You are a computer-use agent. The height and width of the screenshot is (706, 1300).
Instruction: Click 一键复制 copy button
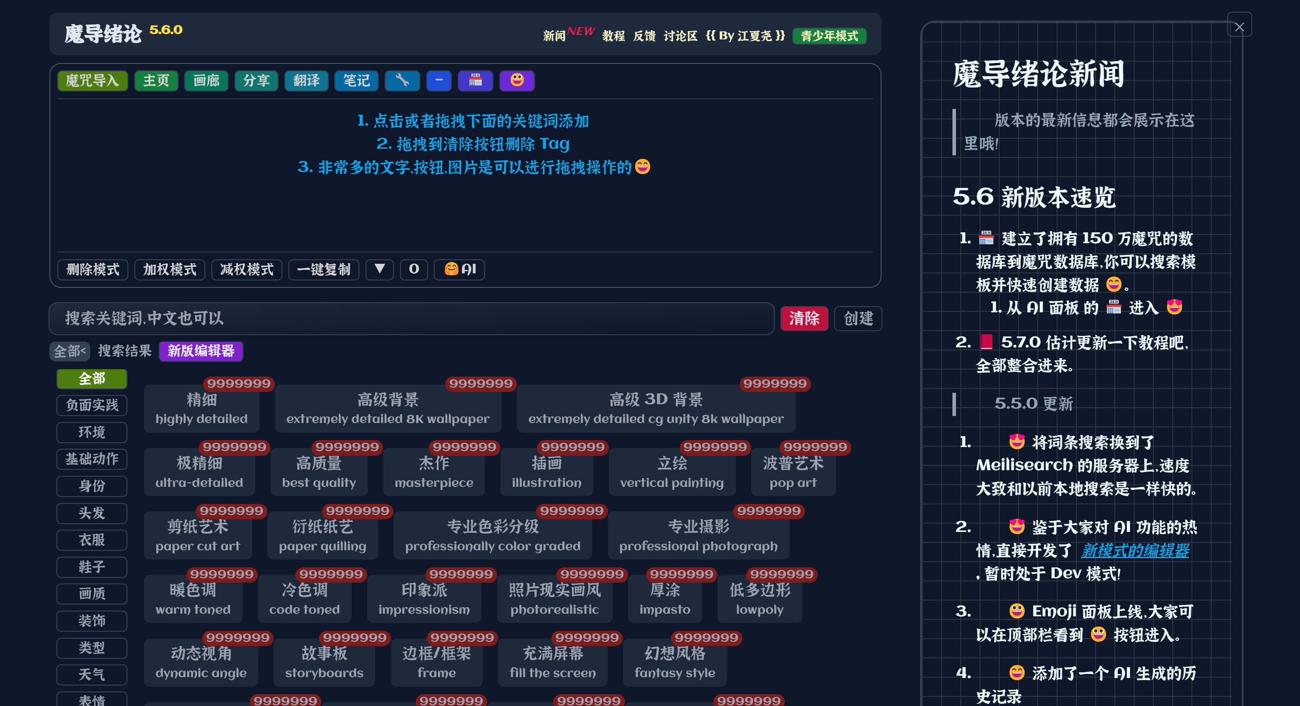[323, 269]
